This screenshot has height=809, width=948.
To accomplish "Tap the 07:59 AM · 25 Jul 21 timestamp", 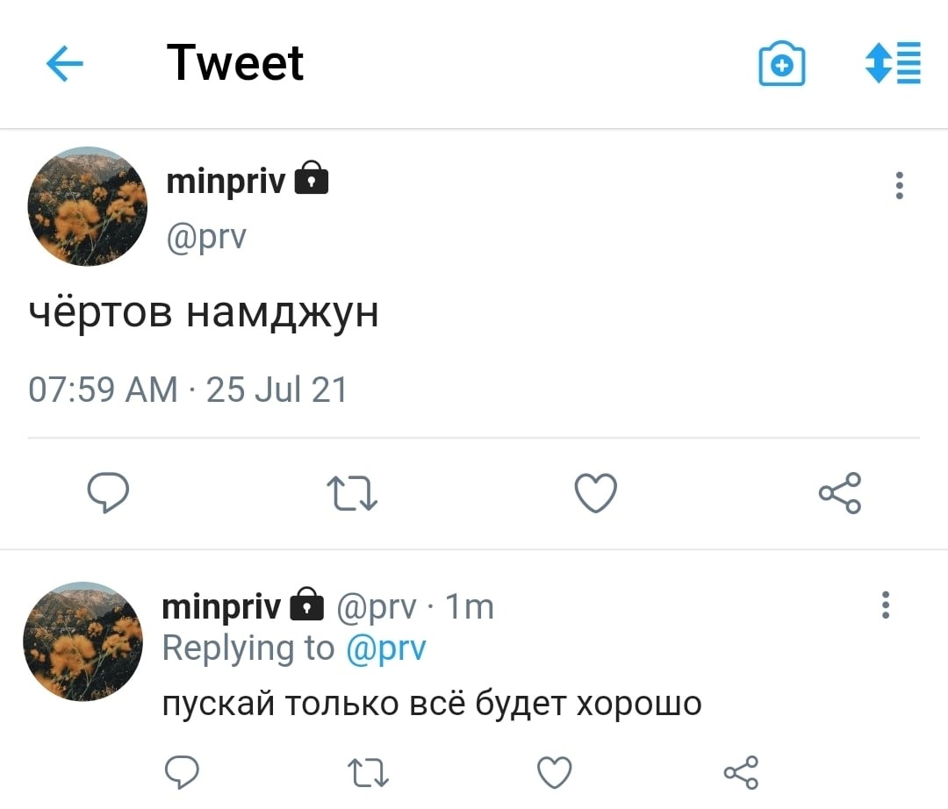I will (188, 389).
